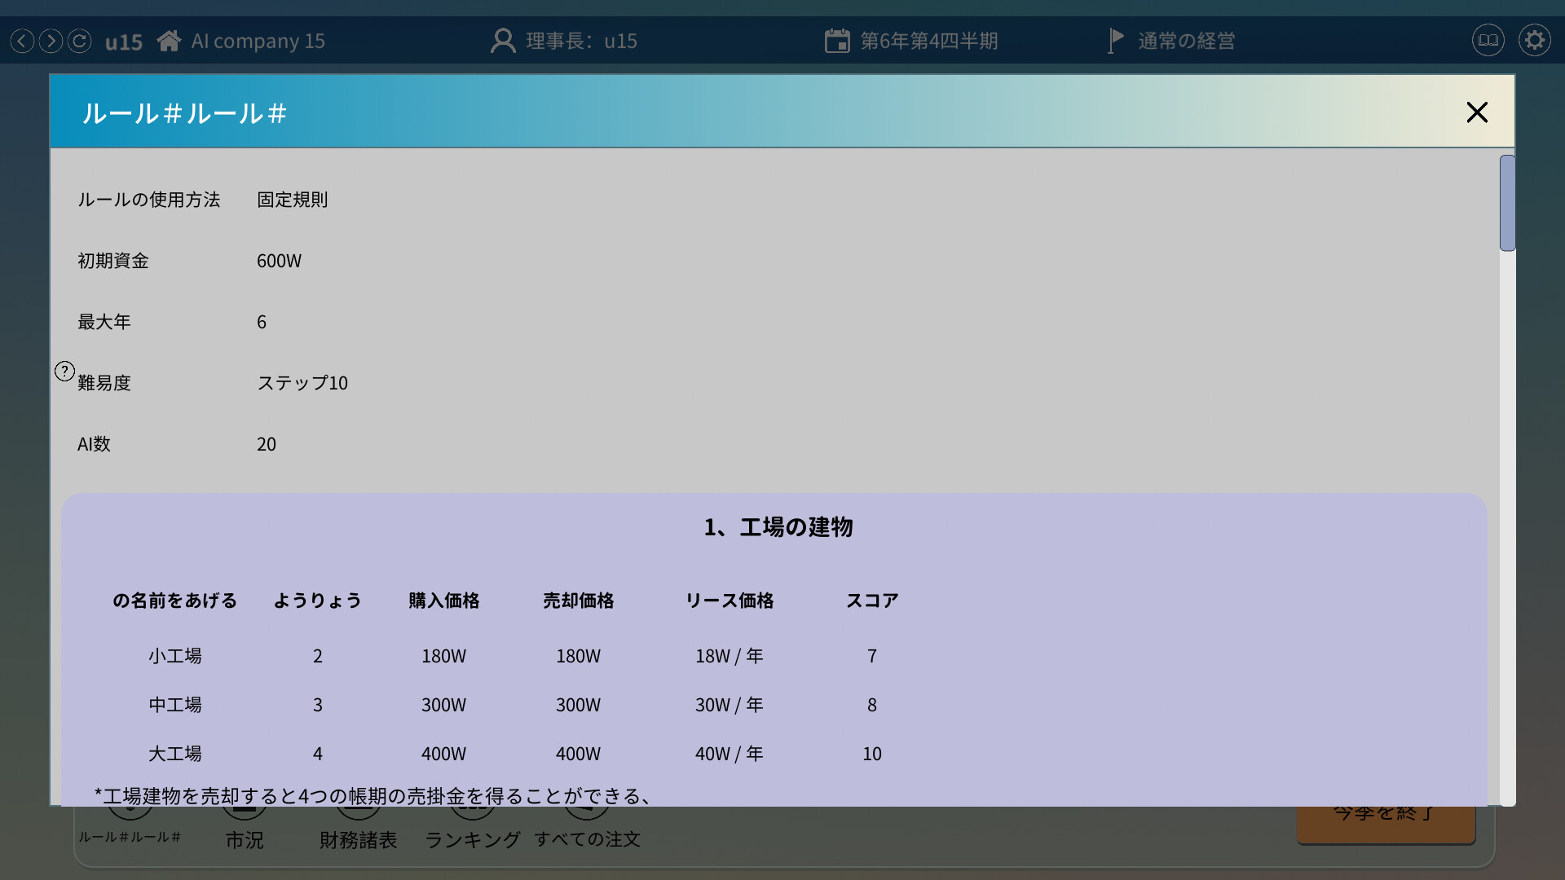Screen dimensions: 1565x880
Task: Open the すべての注文 all orders menu
Action: [x=587, y=839]
